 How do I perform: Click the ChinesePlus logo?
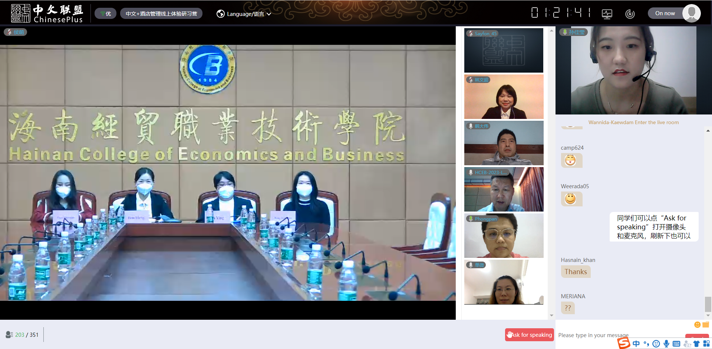47,13
